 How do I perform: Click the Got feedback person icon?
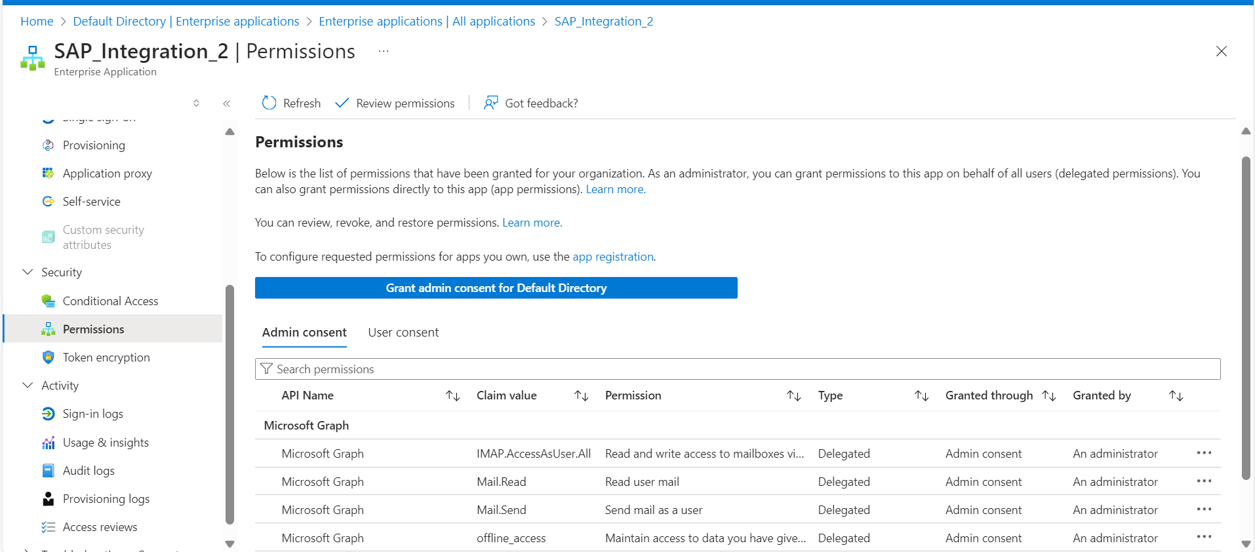[x=490, y=103]
